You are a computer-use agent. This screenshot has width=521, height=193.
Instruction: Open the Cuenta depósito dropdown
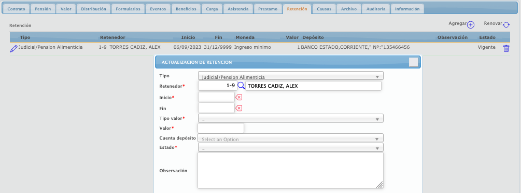(x=291, y=138)
